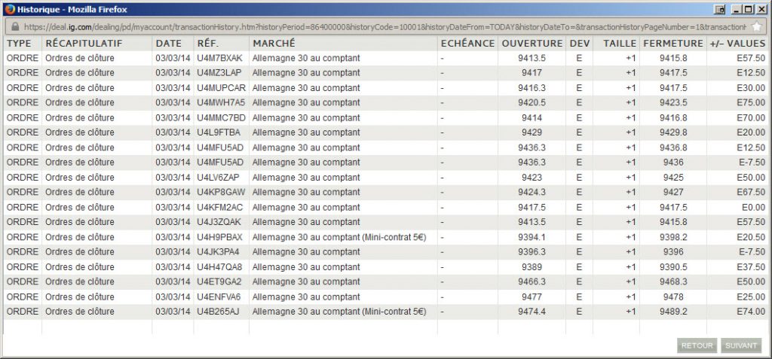
Task: Click opening price 9466.3
Action: pos(532,281)
